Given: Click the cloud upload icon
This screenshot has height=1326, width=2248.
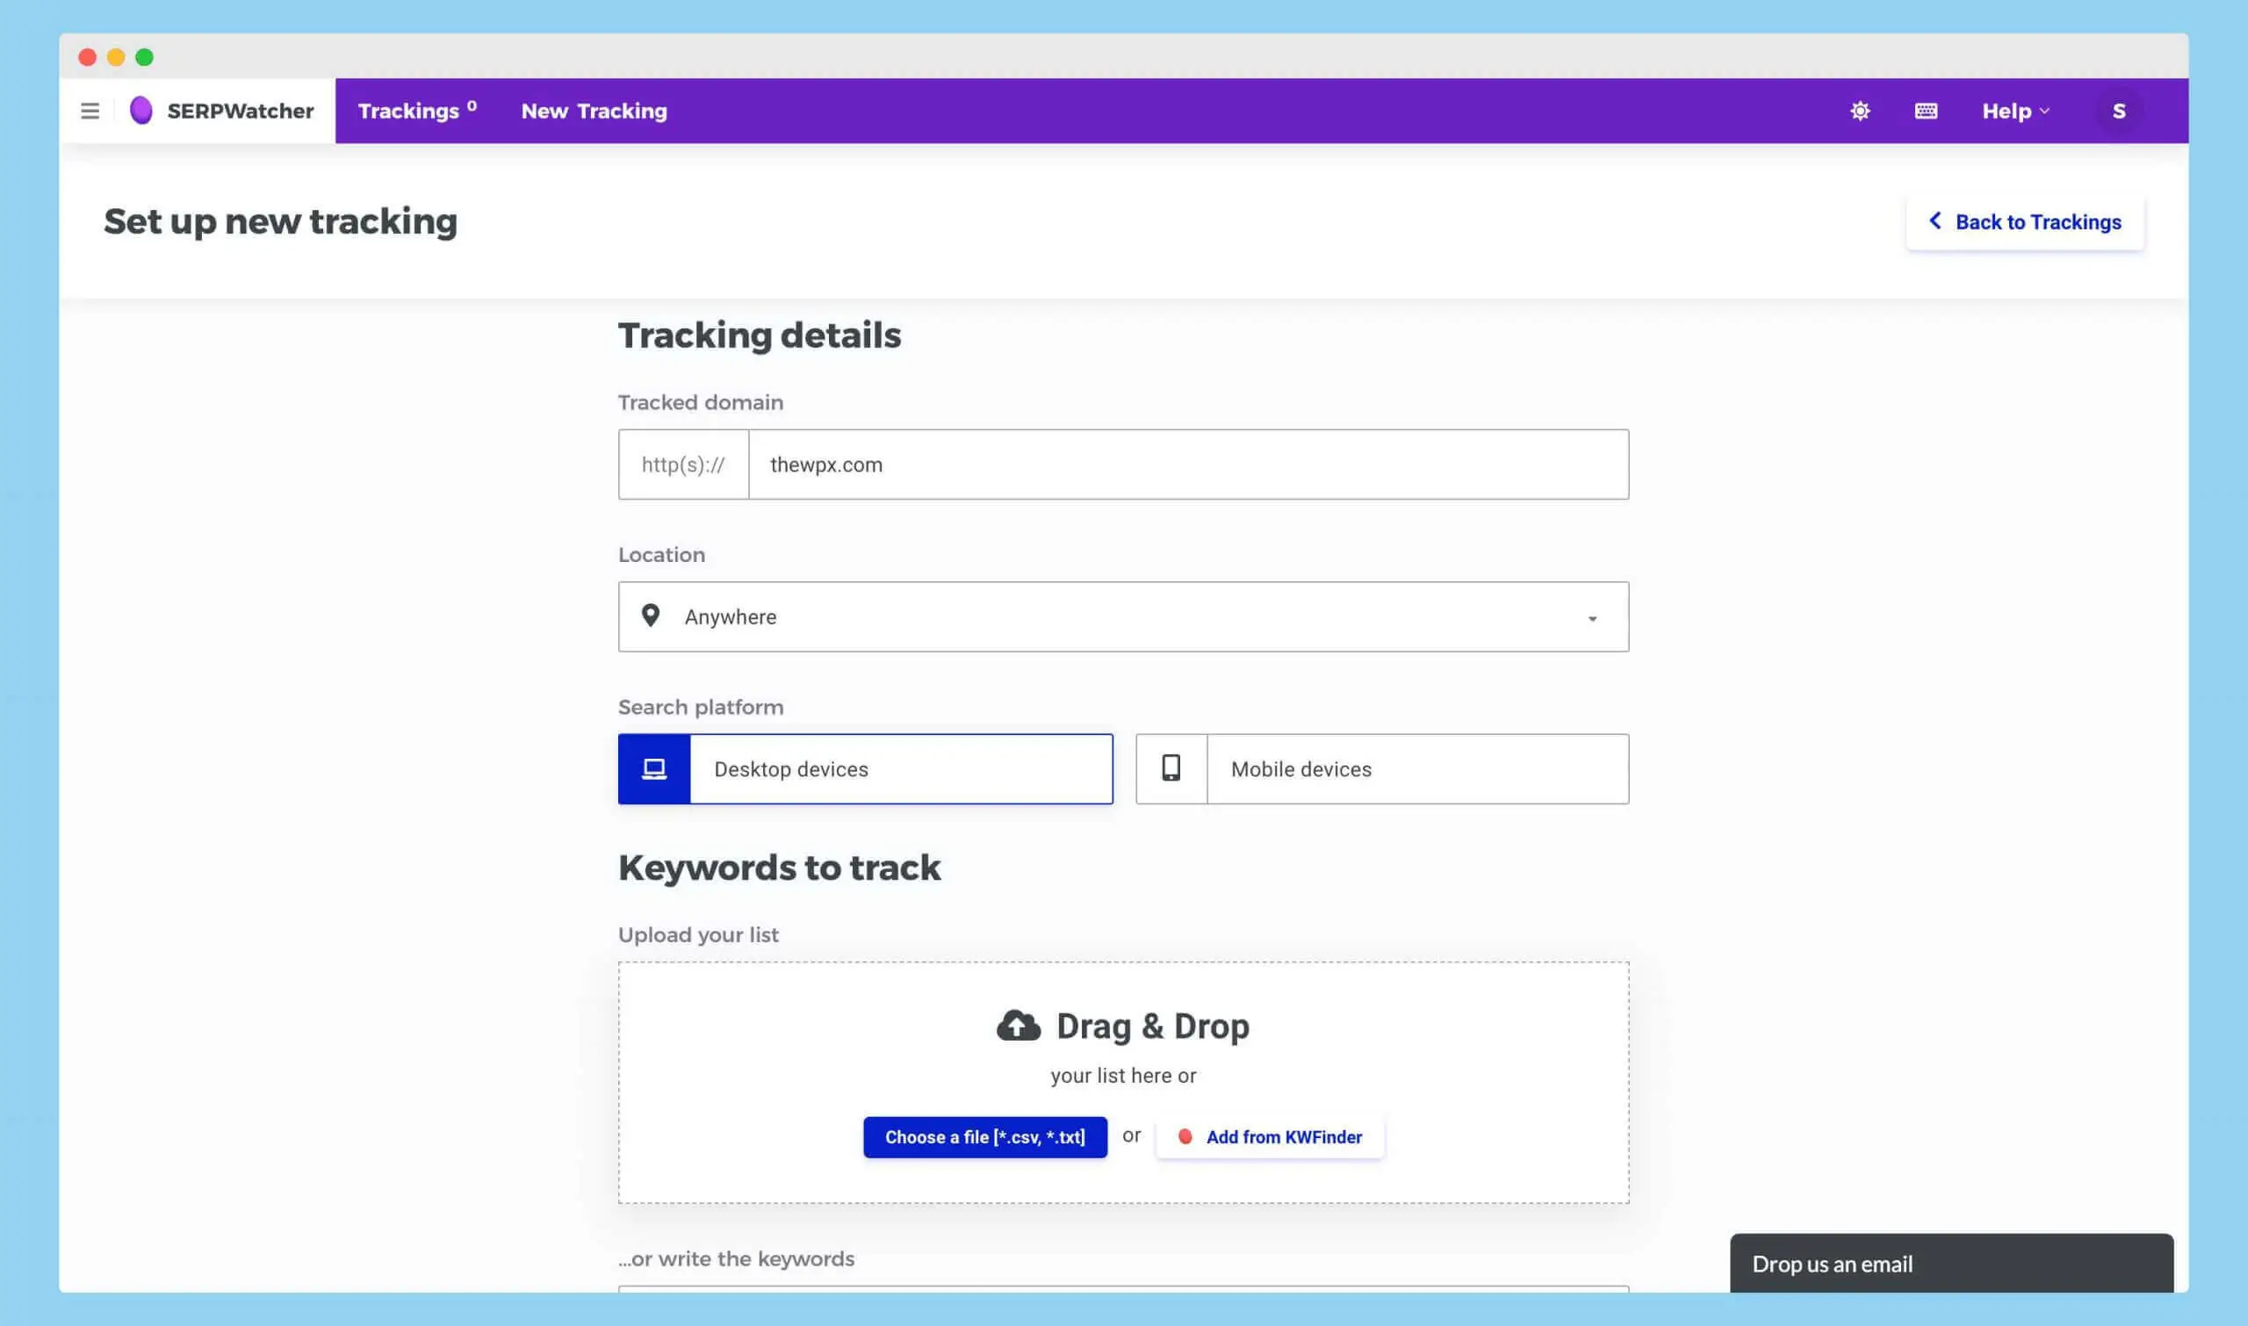Looking at the screenshot, I should 1018,1025.
